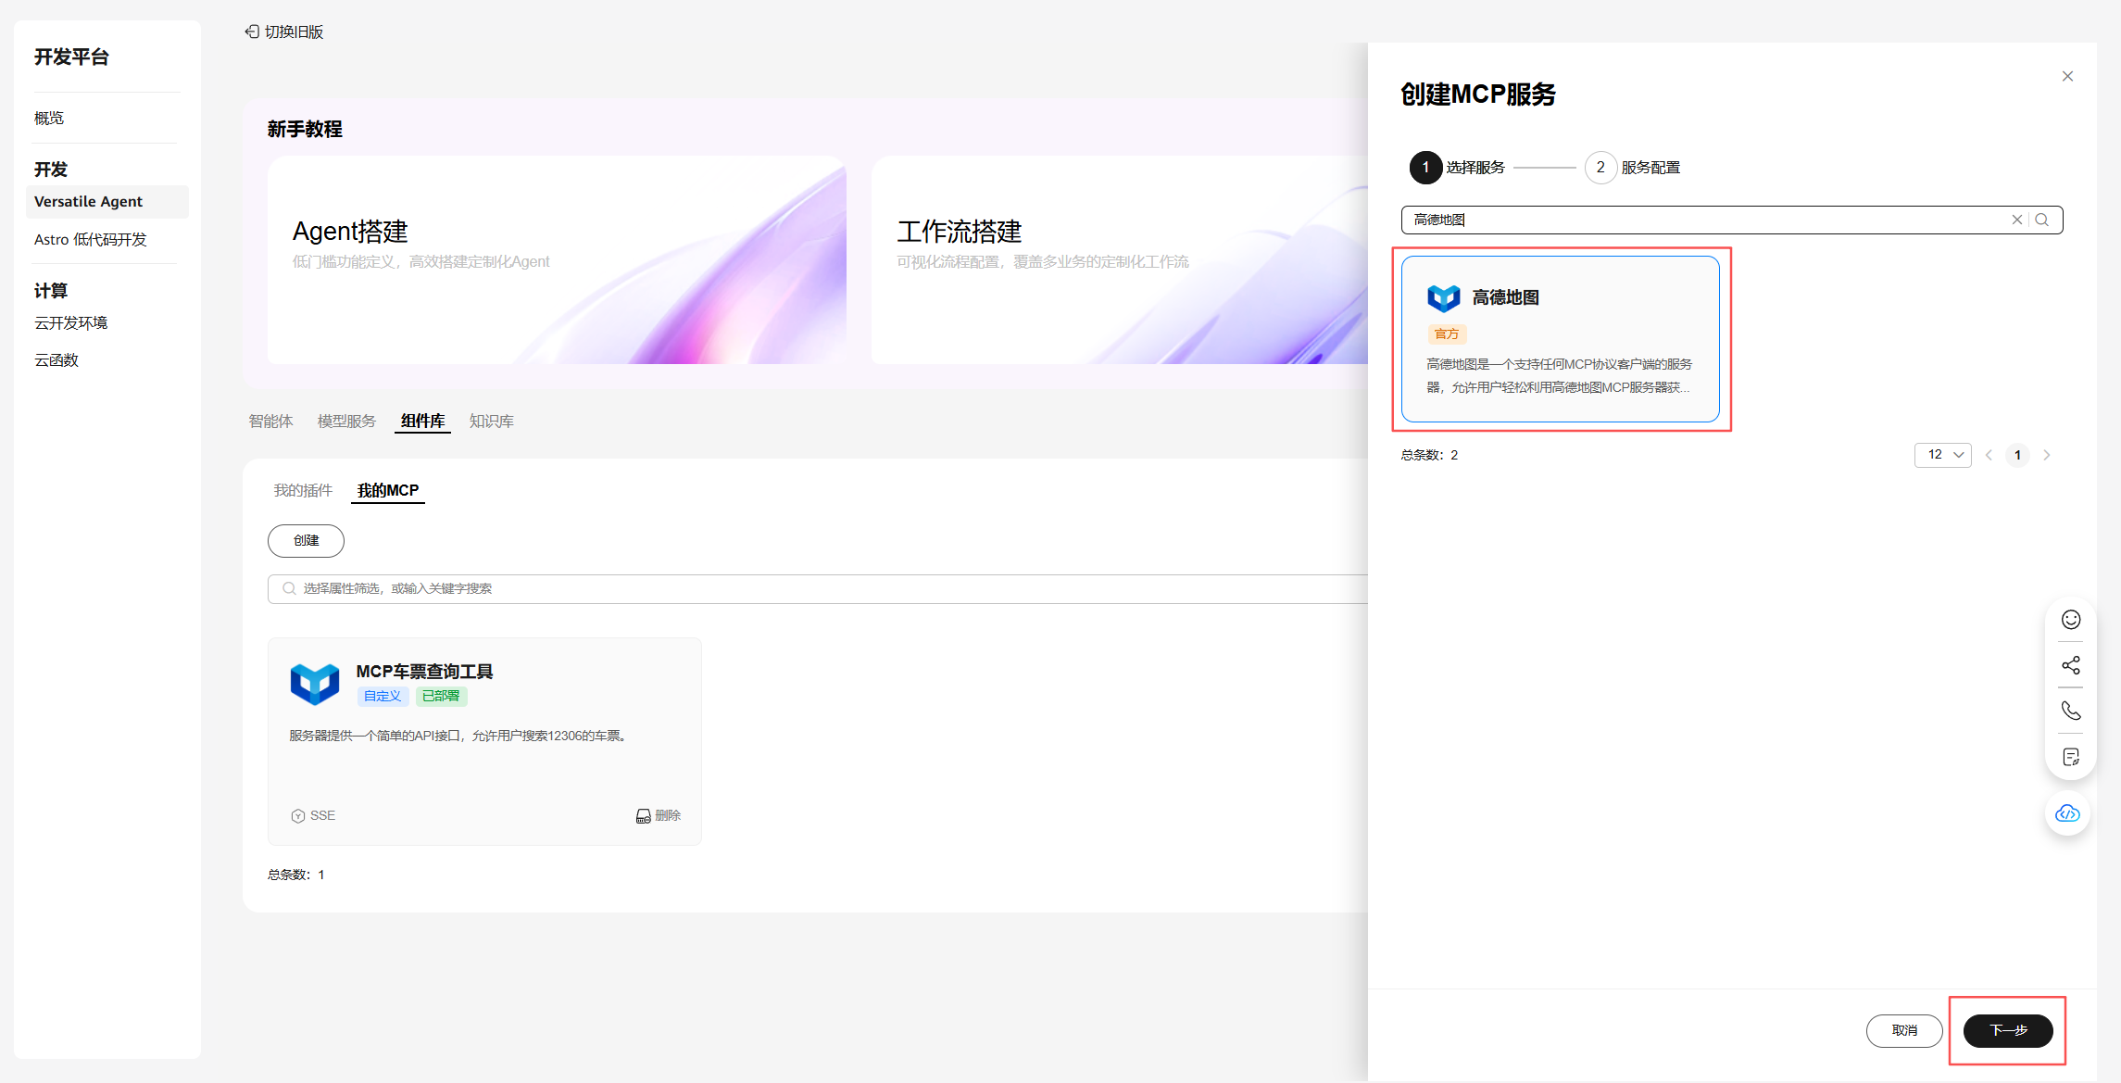Delete the MCP车票查询工具 card

[x=659, y=815]
